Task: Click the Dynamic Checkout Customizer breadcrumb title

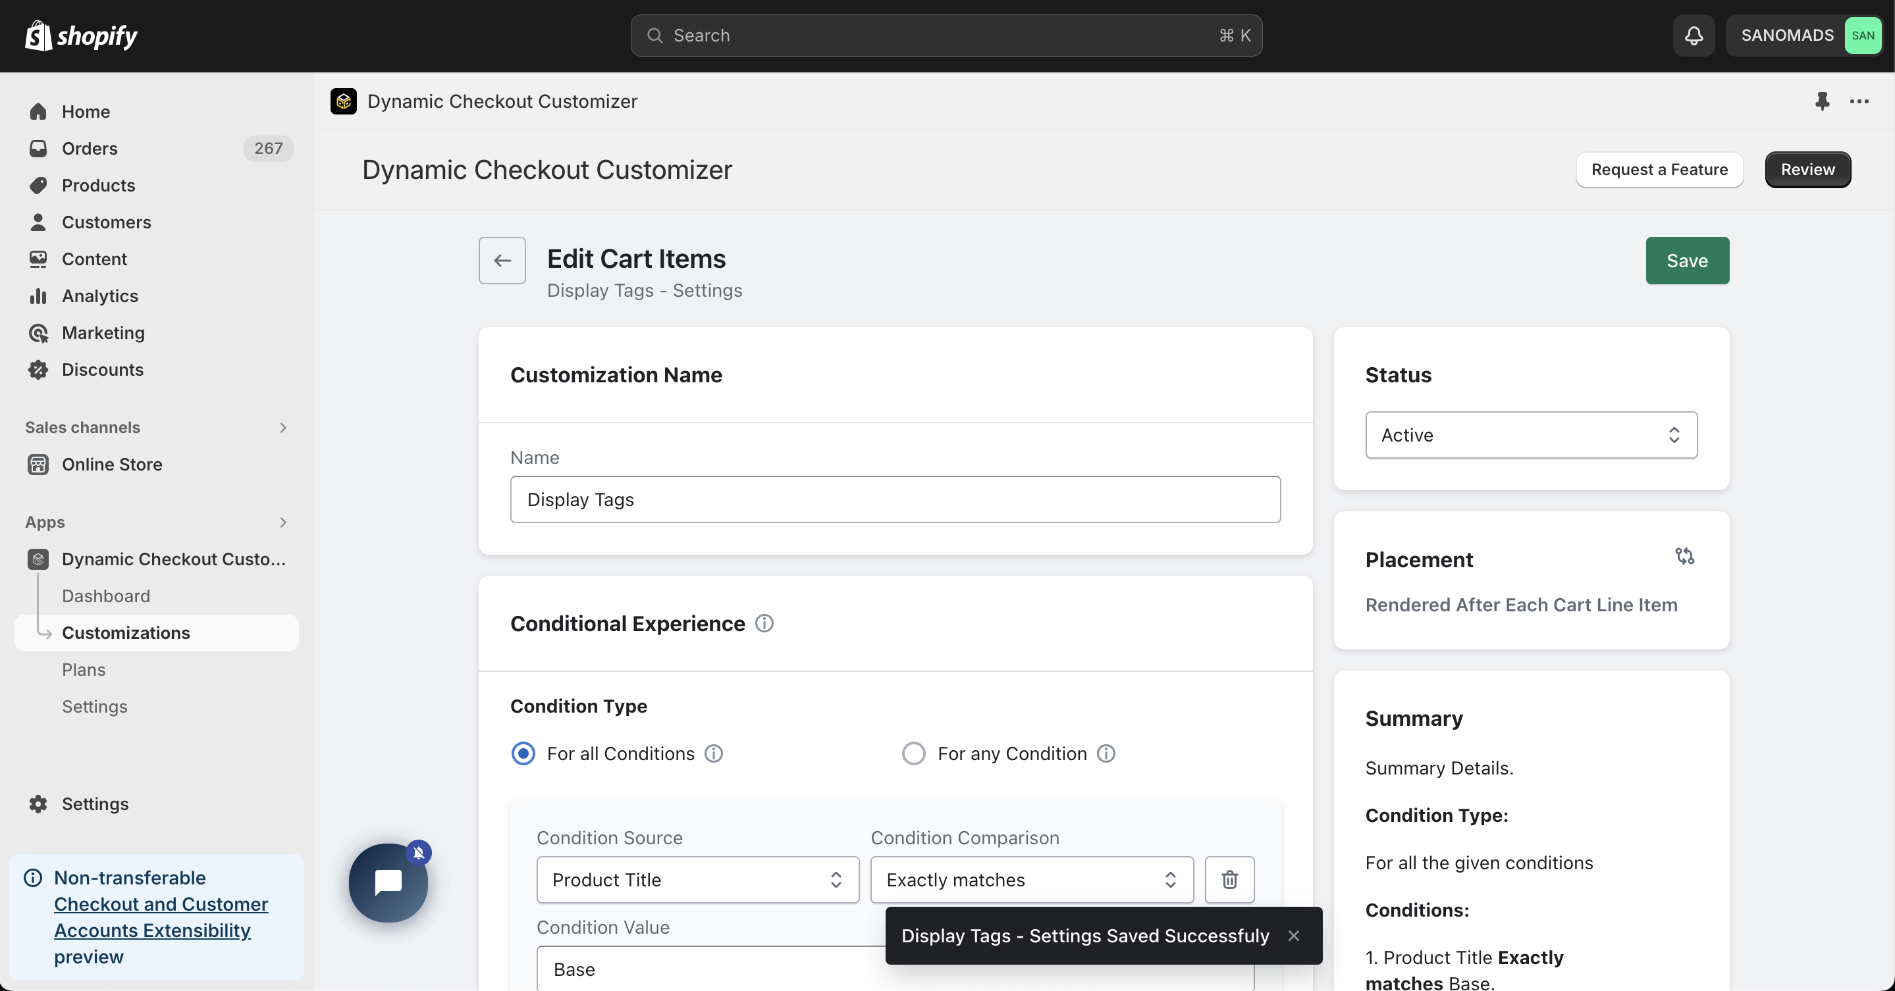Action: [502, 101]
